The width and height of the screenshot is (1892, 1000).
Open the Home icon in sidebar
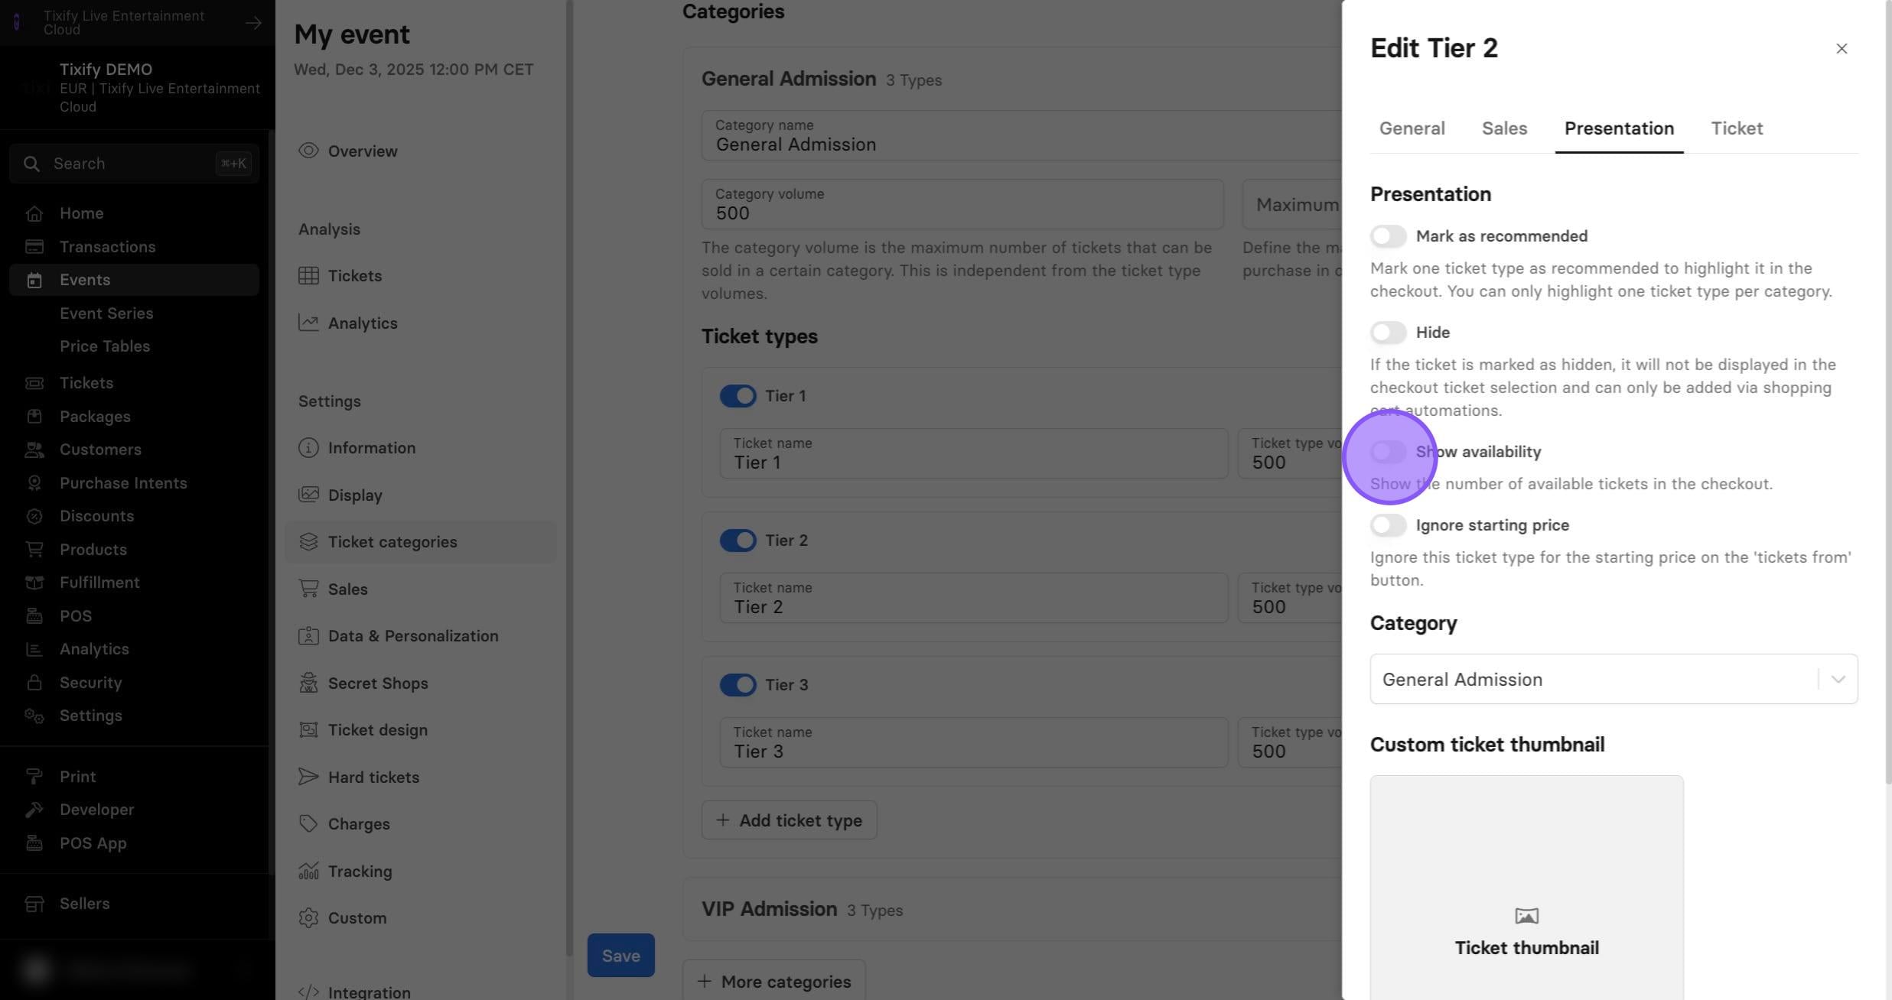tap(34, 213)
